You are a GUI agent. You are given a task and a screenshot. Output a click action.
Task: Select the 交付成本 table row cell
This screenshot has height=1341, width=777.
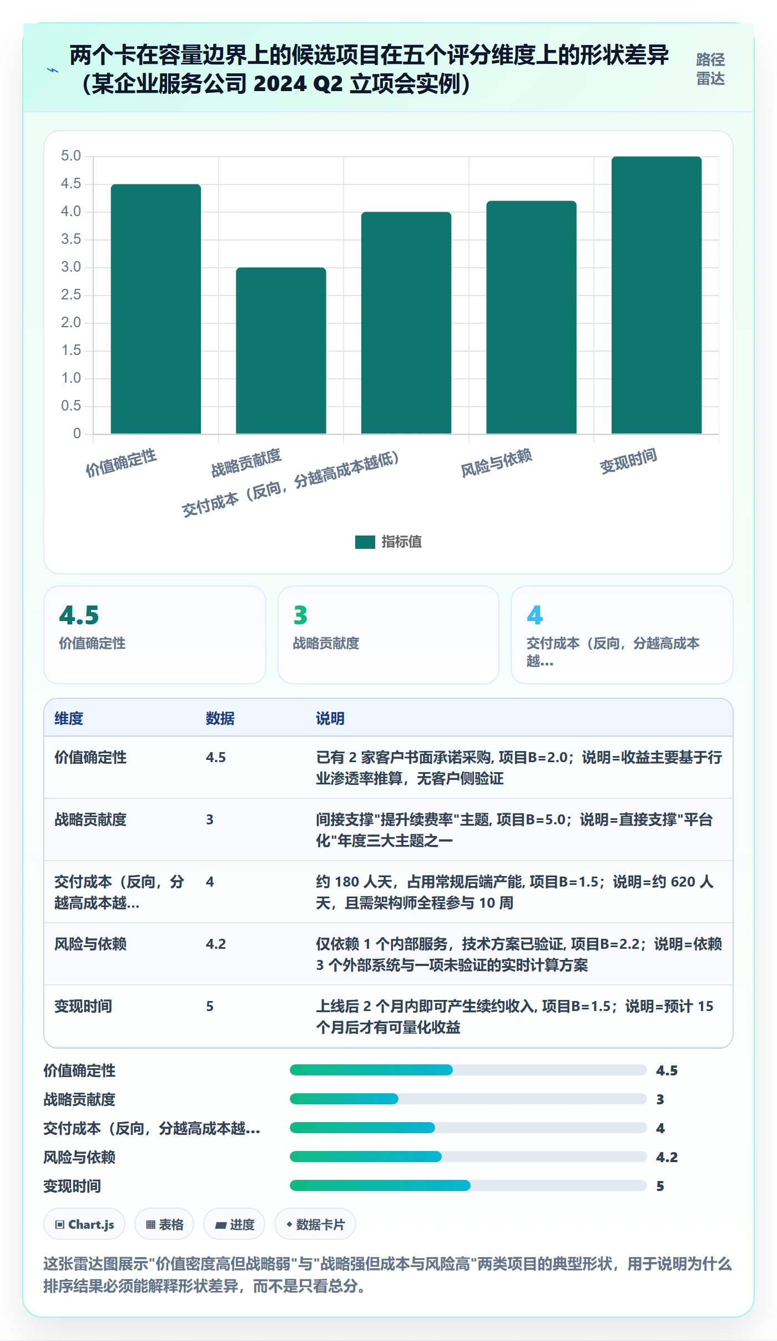(x=119, y=892)
